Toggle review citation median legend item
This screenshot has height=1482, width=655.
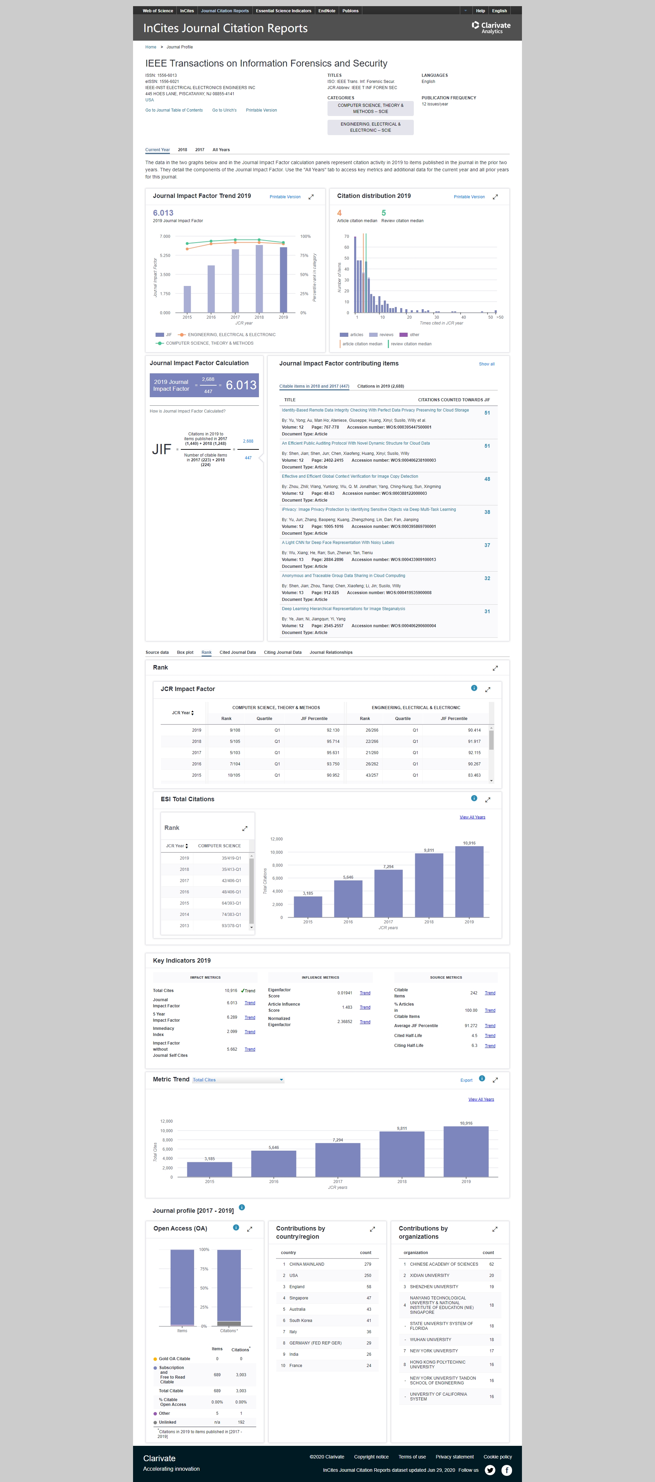coord(410,344)
